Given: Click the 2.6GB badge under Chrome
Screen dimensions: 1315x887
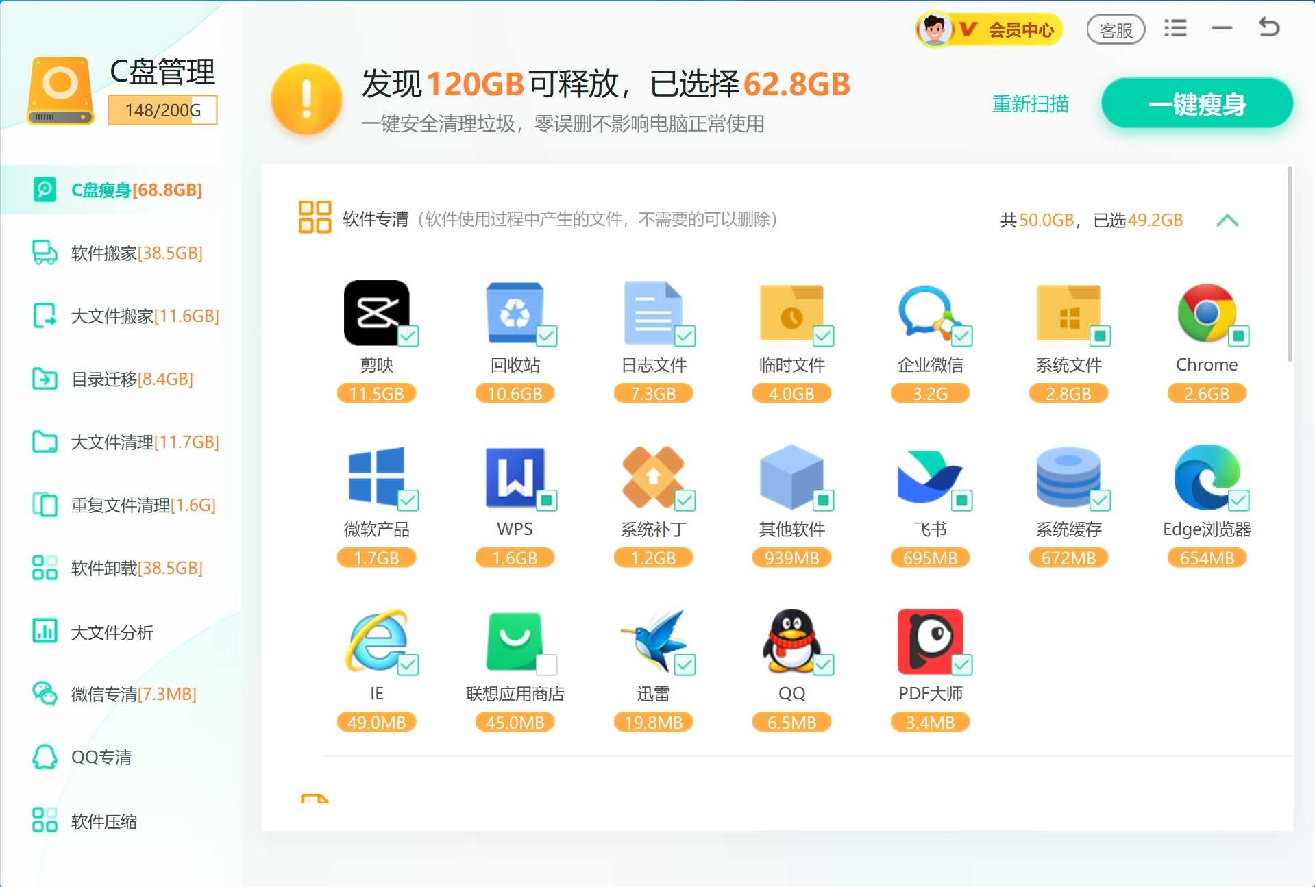Looking at the screenshot, I should click(x=1207, y=394).
